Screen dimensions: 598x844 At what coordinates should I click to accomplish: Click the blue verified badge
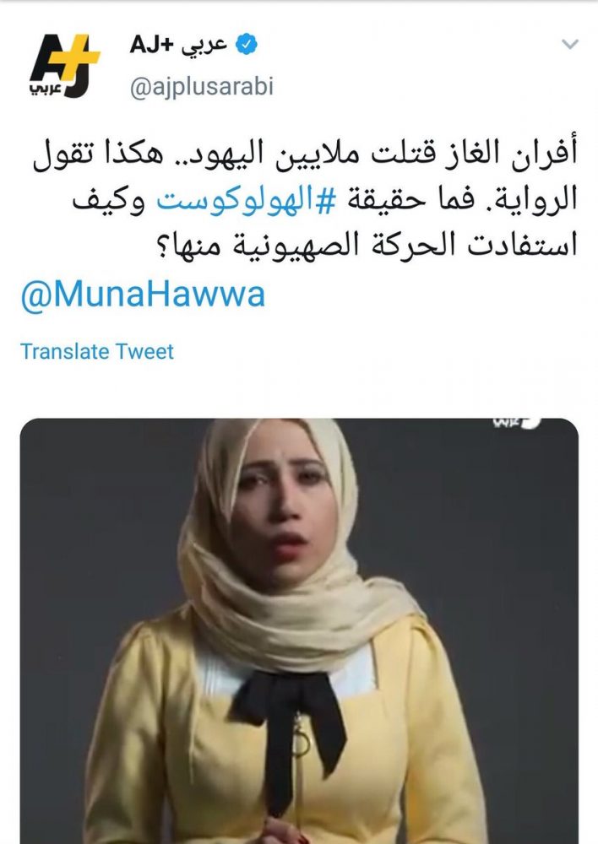click(x=247, y=44)
